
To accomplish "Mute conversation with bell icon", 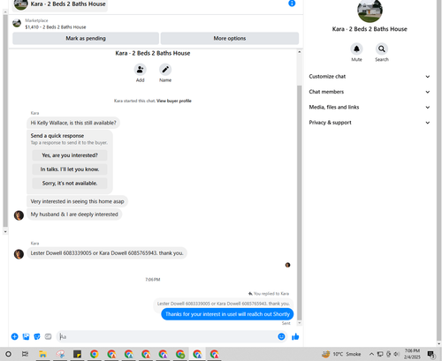I will (356, 49).
